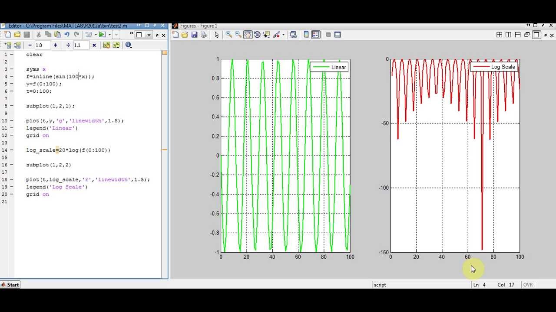Undo last edit in Editor
This screenshot has width=556, height=312.
67,35
